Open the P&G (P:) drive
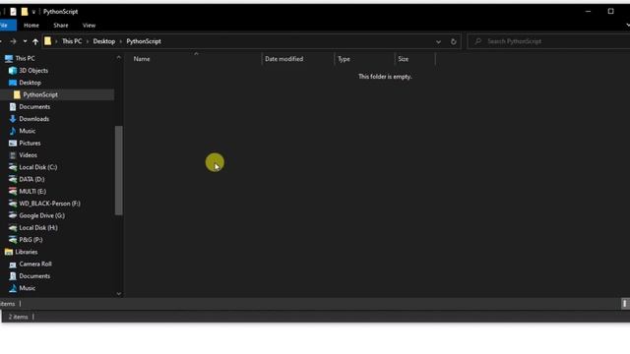Viewport: 630px width, 354px height. [31, 240]
